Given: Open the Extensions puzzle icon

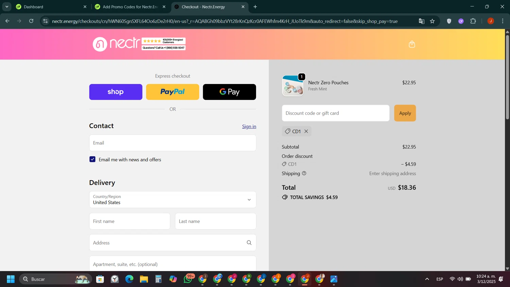Looking at the screenshot, I should [x=473, y=21].
